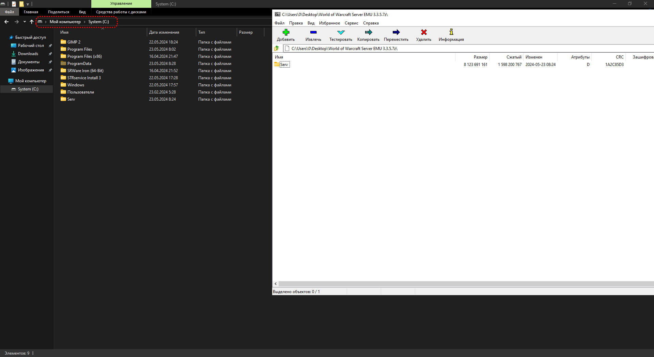654x357 pixels.
Task: Click the drive icon at breadcrumb start
Action: click(x=40, y=22)
